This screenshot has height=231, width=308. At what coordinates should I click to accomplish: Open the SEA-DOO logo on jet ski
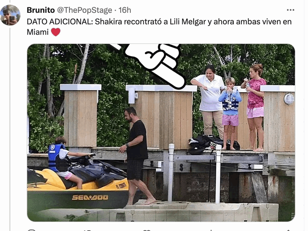click(x=90, y=197)
